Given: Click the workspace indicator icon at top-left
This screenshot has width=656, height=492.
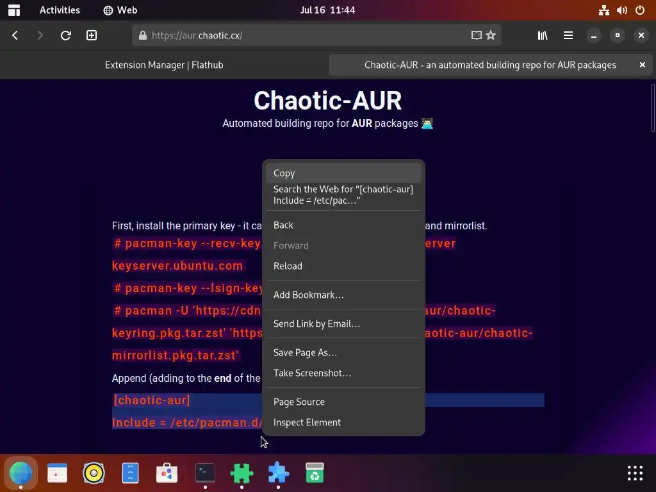Looking at the screenshot, I should 14,10.
